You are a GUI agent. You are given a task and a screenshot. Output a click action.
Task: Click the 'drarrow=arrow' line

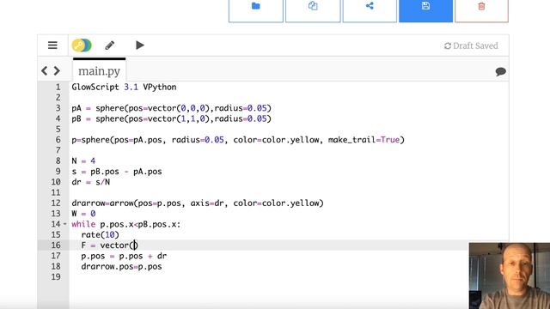click(x=198, y=203)
